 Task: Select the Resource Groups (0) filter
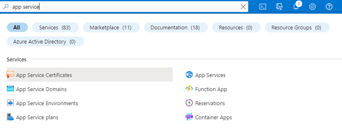click(x=297, y=27)
